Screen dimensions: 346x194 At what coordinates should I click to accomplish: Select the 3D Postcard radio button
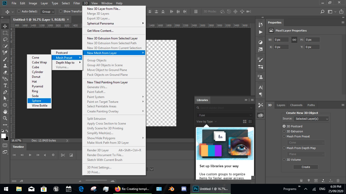pyautogui.click(x=284, y=126)
